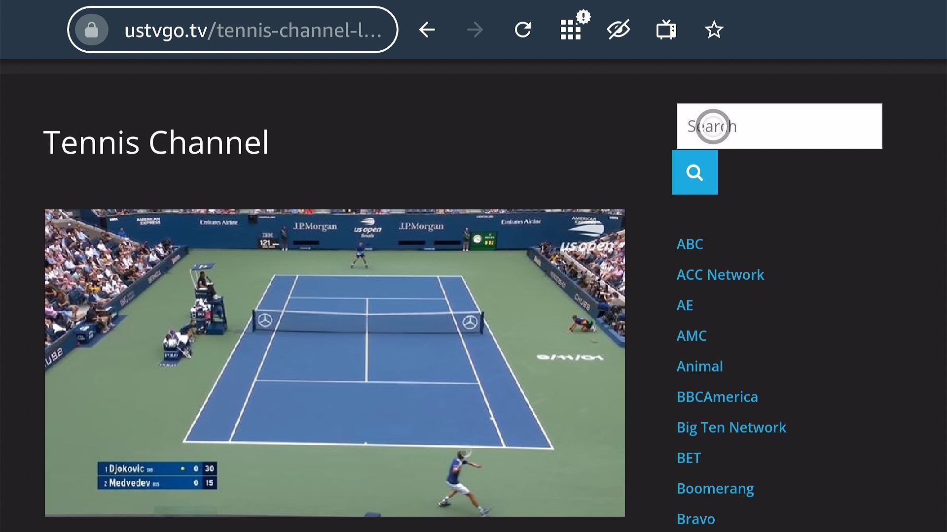Click the ustvgo.tv URL address field

pos(232,30)
